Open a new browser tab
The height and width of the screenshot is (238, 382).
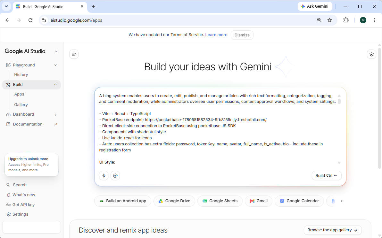click(x=94, y=7)
